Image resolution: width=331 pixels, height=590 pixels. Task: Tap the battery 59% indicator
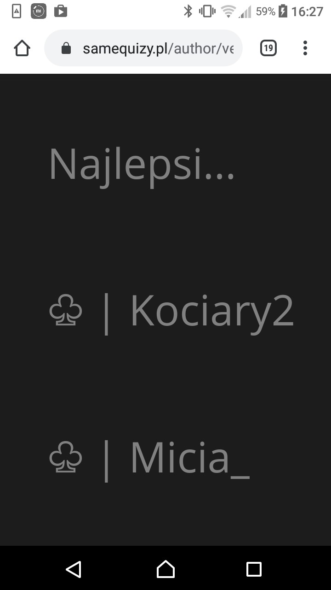point(271,11)
